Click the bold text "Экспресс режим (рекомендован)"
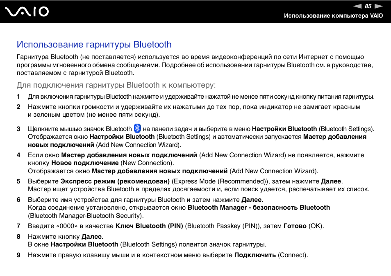This screenshot has width=391, height=276. click(115, 181)
